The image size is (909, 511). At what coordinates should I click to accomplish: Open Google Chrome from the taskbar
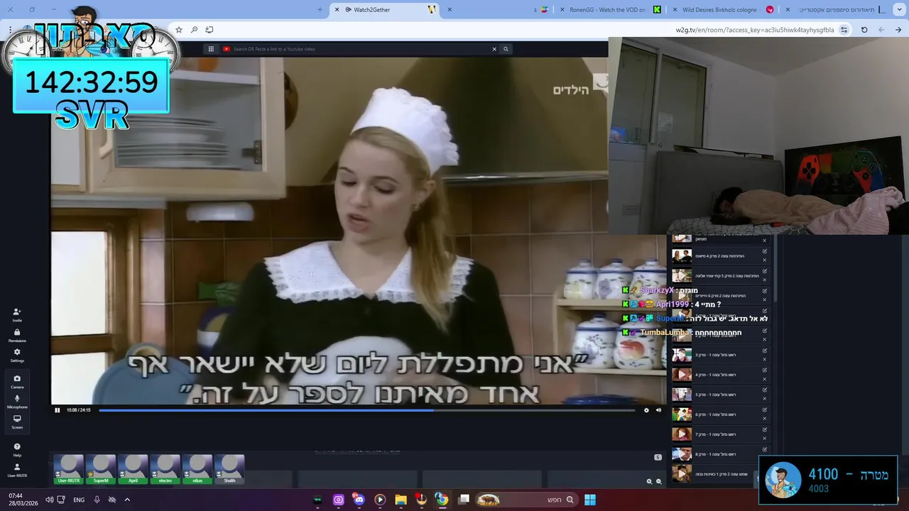(442, 500)
